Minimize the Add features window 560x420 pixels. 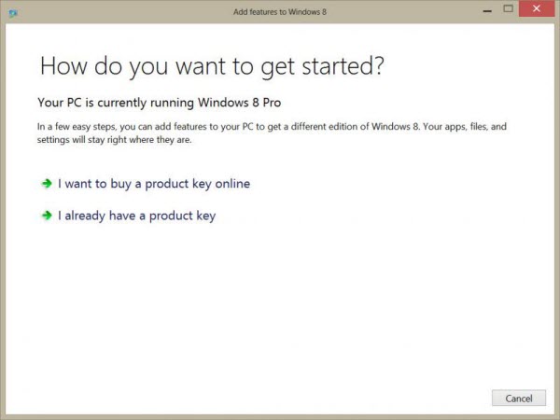[x=487, y=11]
